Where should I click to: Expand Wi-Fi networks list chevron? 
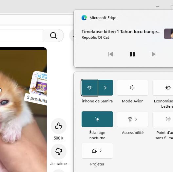coord(106,88)
